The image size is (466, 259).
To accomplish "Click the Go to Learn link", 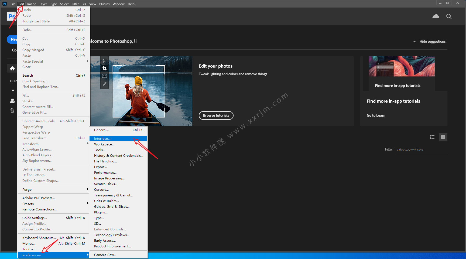I will [x=376, y=115].
